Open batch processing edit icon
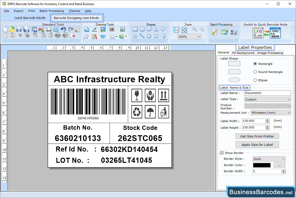The image size is (296, 198). pyautogui.click(x=215, y=32)
